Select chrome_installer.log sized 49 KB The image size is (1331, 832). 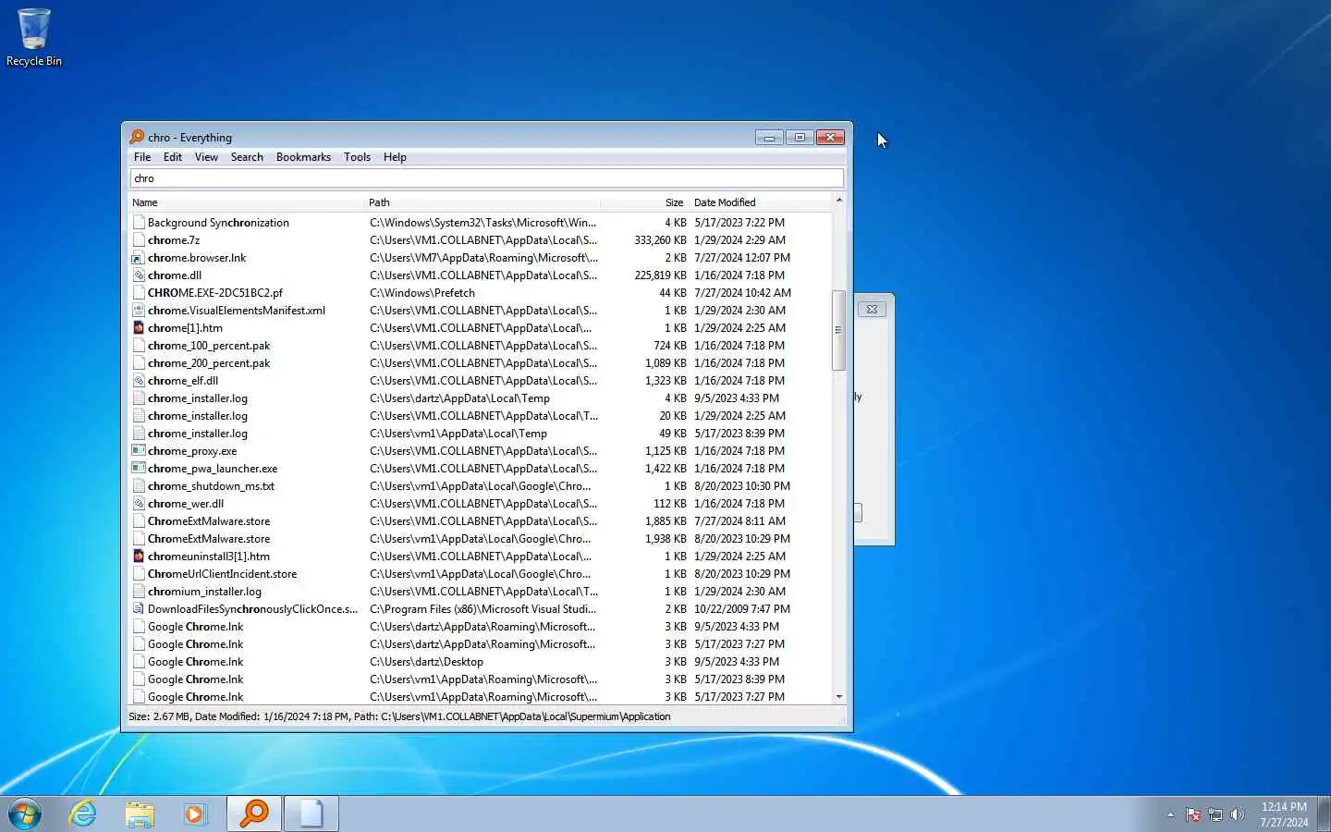(x=481, y=434)
